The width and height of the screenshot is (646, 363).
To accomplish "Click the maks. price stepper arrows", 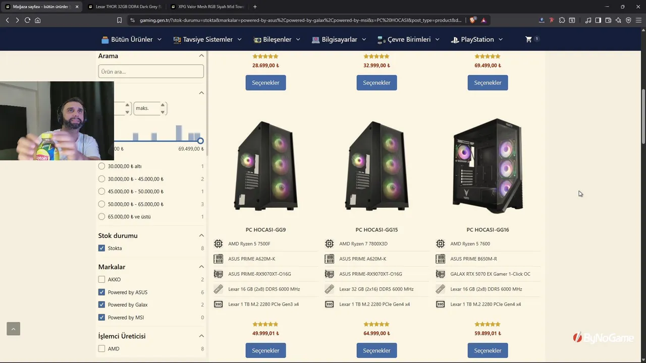I will click(163, 108).
